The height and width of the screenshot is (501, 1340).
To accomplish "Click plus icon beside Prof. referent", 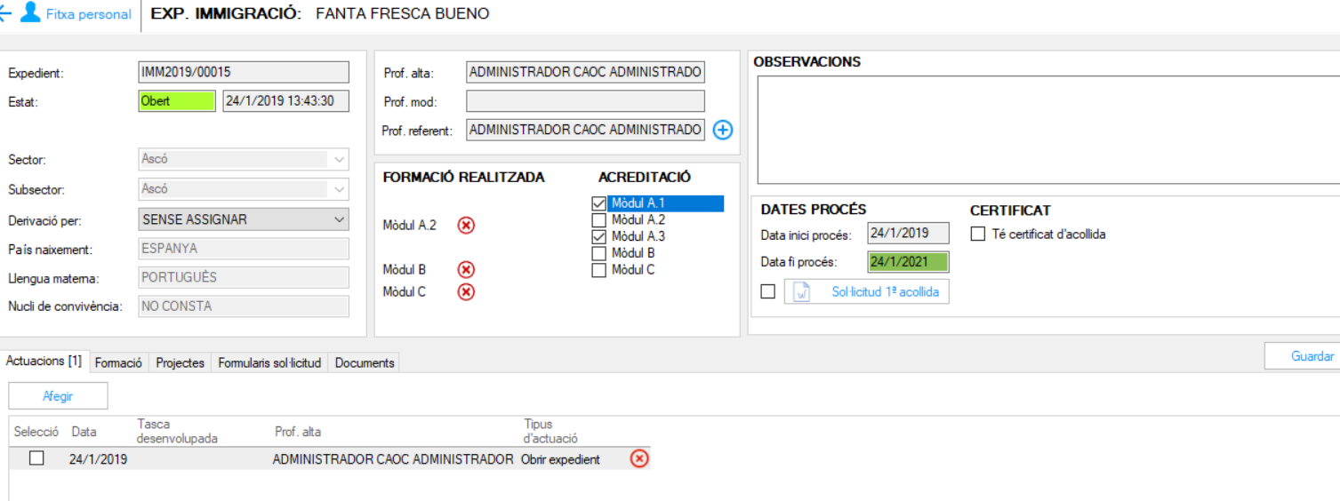I will (x=723, y=131).
